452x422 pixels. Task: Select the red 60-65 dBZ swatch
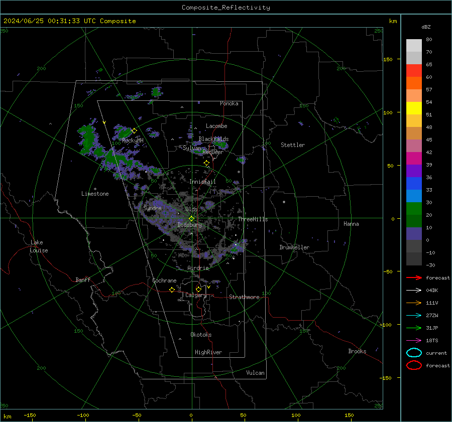414,71
